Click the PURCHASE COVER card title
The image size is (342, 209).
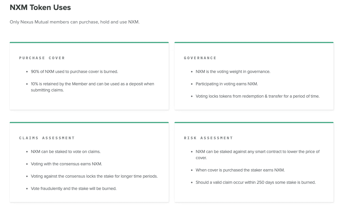(x=42, y=58)
